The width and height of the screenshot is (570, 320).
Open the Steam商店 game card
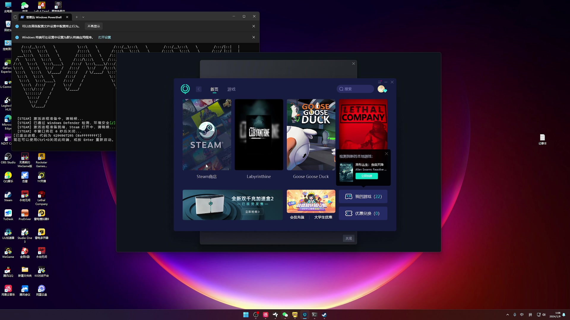tap(207, 135)
